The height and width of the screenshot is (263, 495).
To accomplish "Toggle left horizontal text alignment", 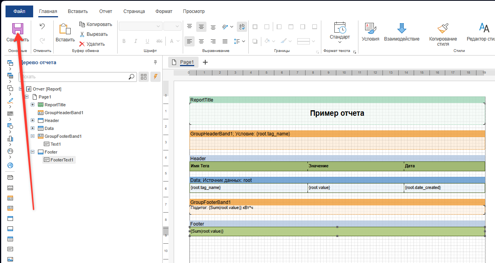I will tap(189, 41).
